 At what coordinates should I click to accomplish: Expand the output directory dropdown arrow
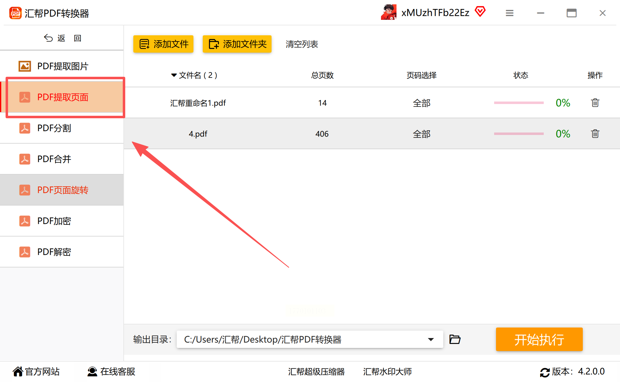tap(431, 339)
